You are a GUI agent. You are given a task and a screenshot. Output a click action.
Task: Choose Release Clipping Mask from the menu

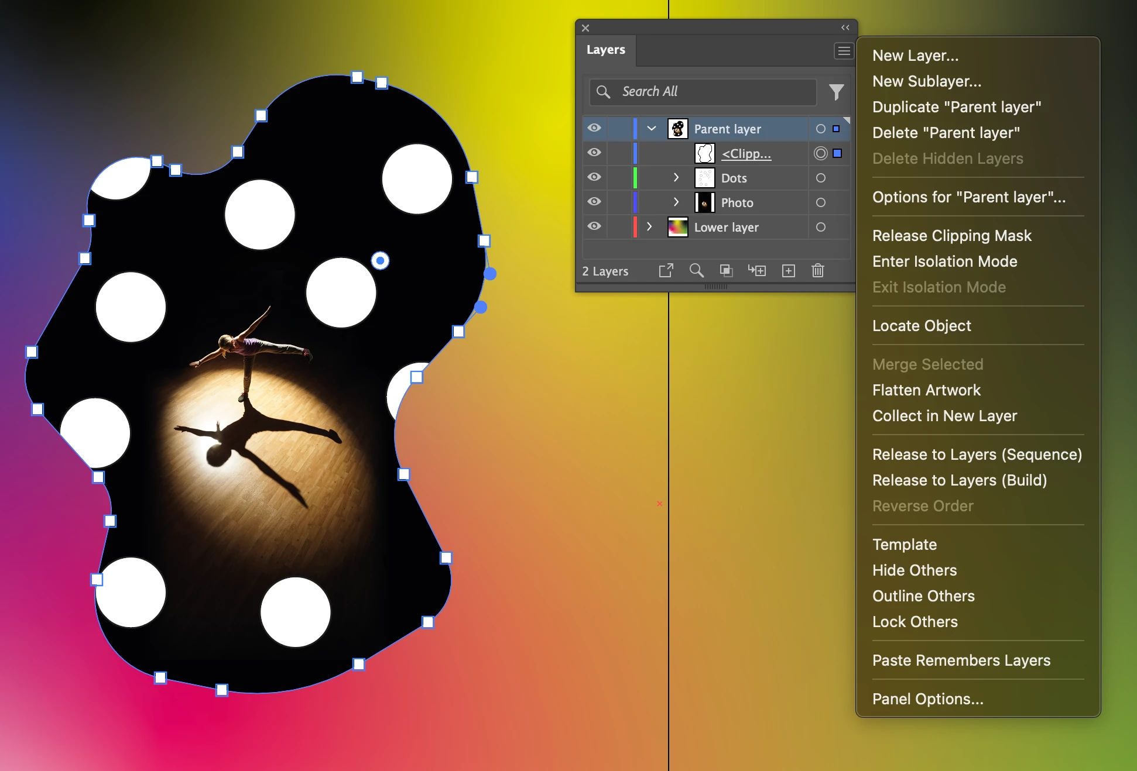click(951, 236)
